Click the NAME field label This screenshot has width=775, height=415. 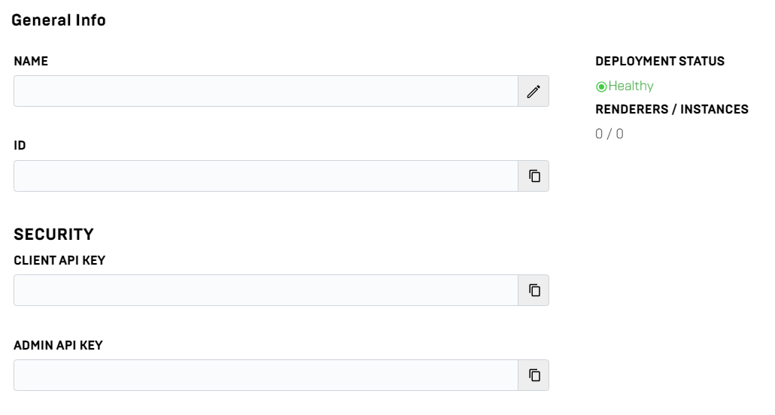31,61
